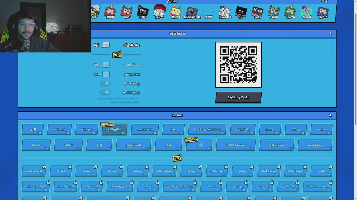Toggle the معالم category
Screen dimensions: 357x200
click(x=321, y=129)
